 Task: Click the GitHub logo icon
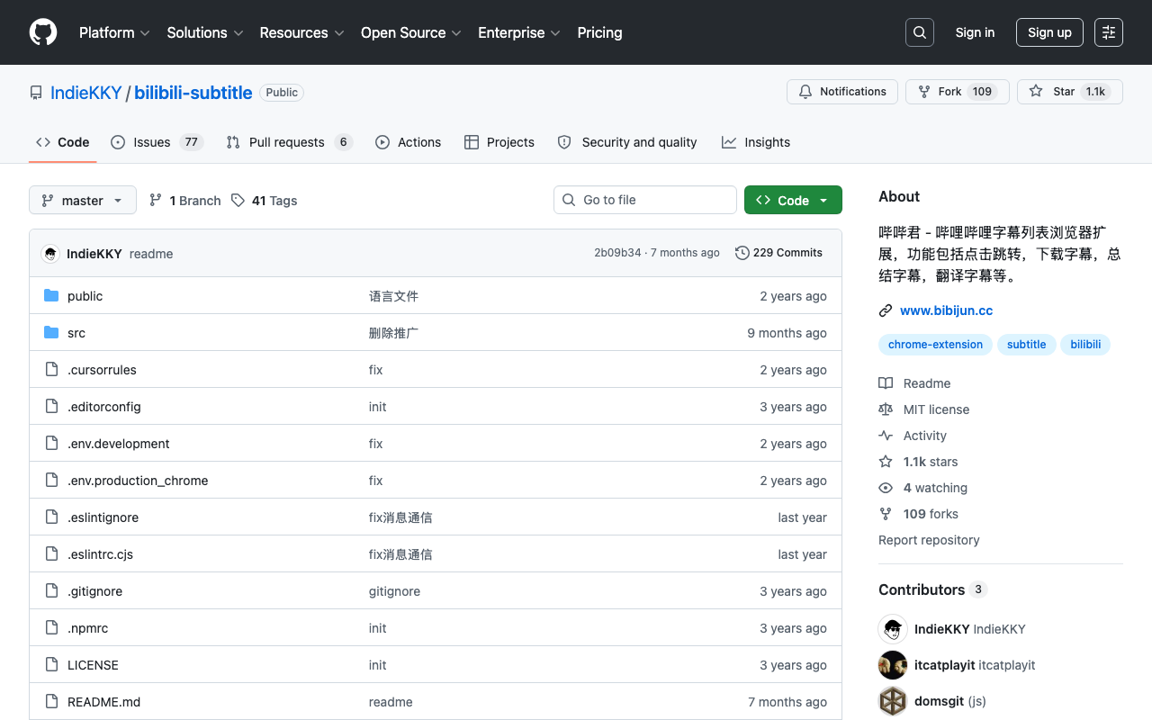43,32
